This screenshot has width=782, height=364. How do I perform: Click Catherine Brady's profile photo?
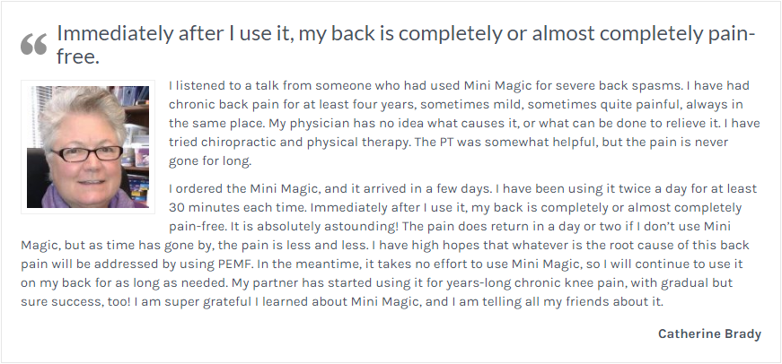coord(83,146)
